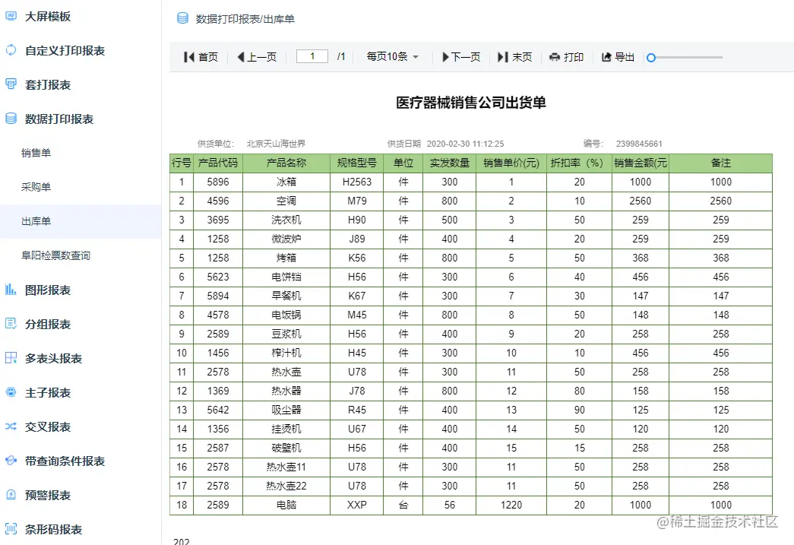Viewport: 794px width, 545px height.
Task: Click the 规格型号 column header
Action: tap(357, 163)
